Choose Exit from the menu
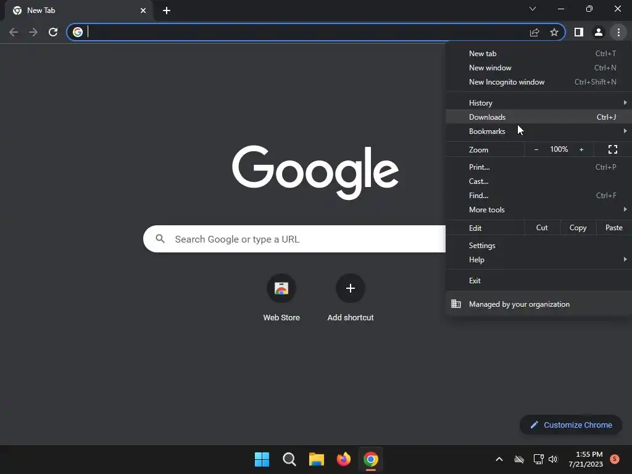Screen dimensions: 632x474 [x=538, y=281]
